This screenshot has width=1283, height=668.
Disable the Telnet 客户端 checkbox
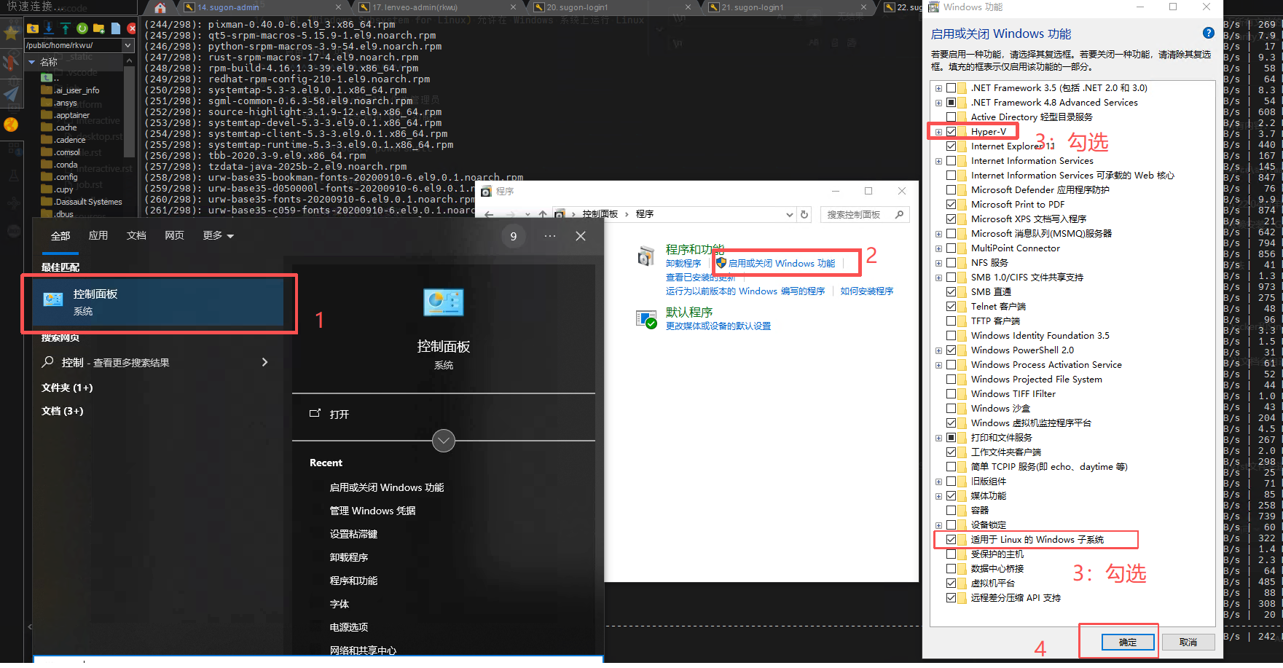coord(952,306)
